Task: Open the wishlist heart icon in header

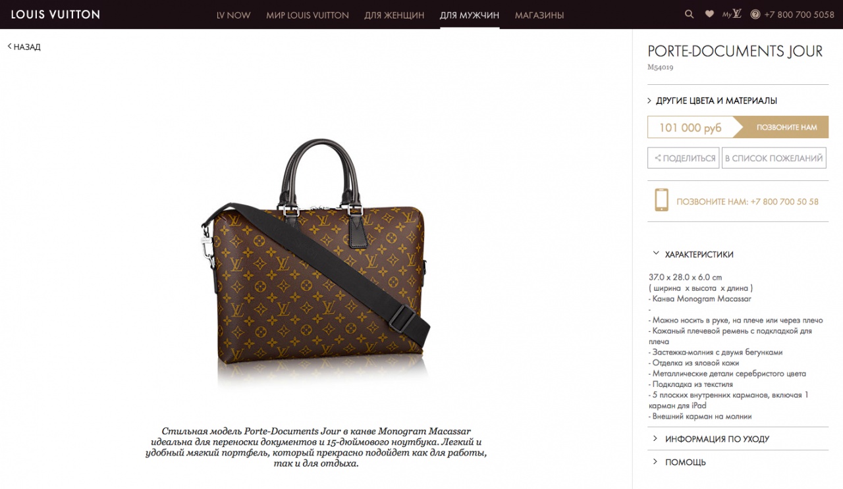Action: tap(709, 14)
